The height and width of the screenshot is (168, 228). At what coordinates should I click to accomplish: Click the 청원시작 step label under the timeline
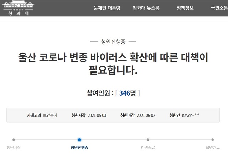[14, 147]
